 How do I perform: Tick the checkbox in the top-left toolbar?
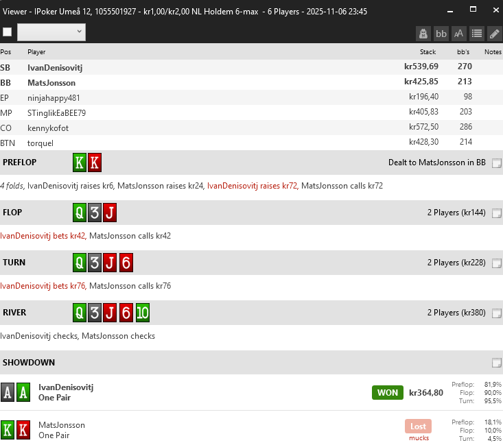pos(8,32)
